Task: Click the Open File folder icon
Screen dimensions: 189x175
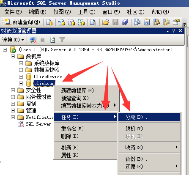Action: coord(106,22)
